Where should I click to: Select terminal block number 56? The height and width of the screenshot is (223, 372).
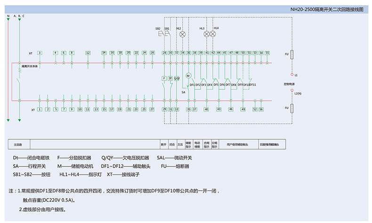point(261,109)
